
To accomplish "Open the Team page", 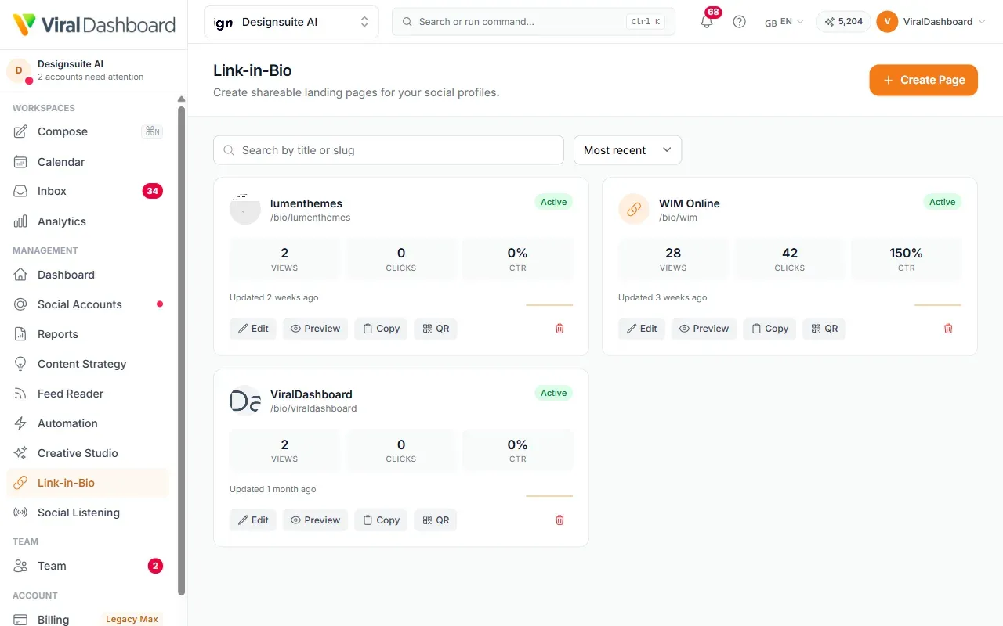I will click(88, 566).
